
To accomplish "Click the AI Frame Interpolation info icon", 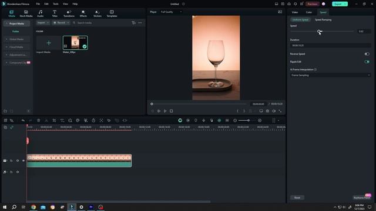I will coord(315,70).
